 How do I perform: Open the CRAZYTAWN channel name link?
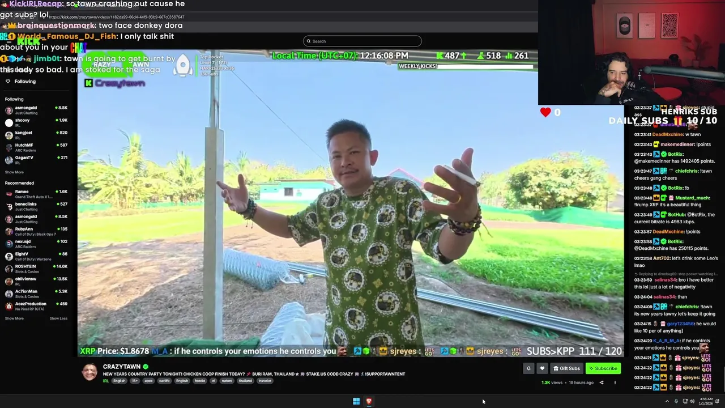tap(122, 367)
